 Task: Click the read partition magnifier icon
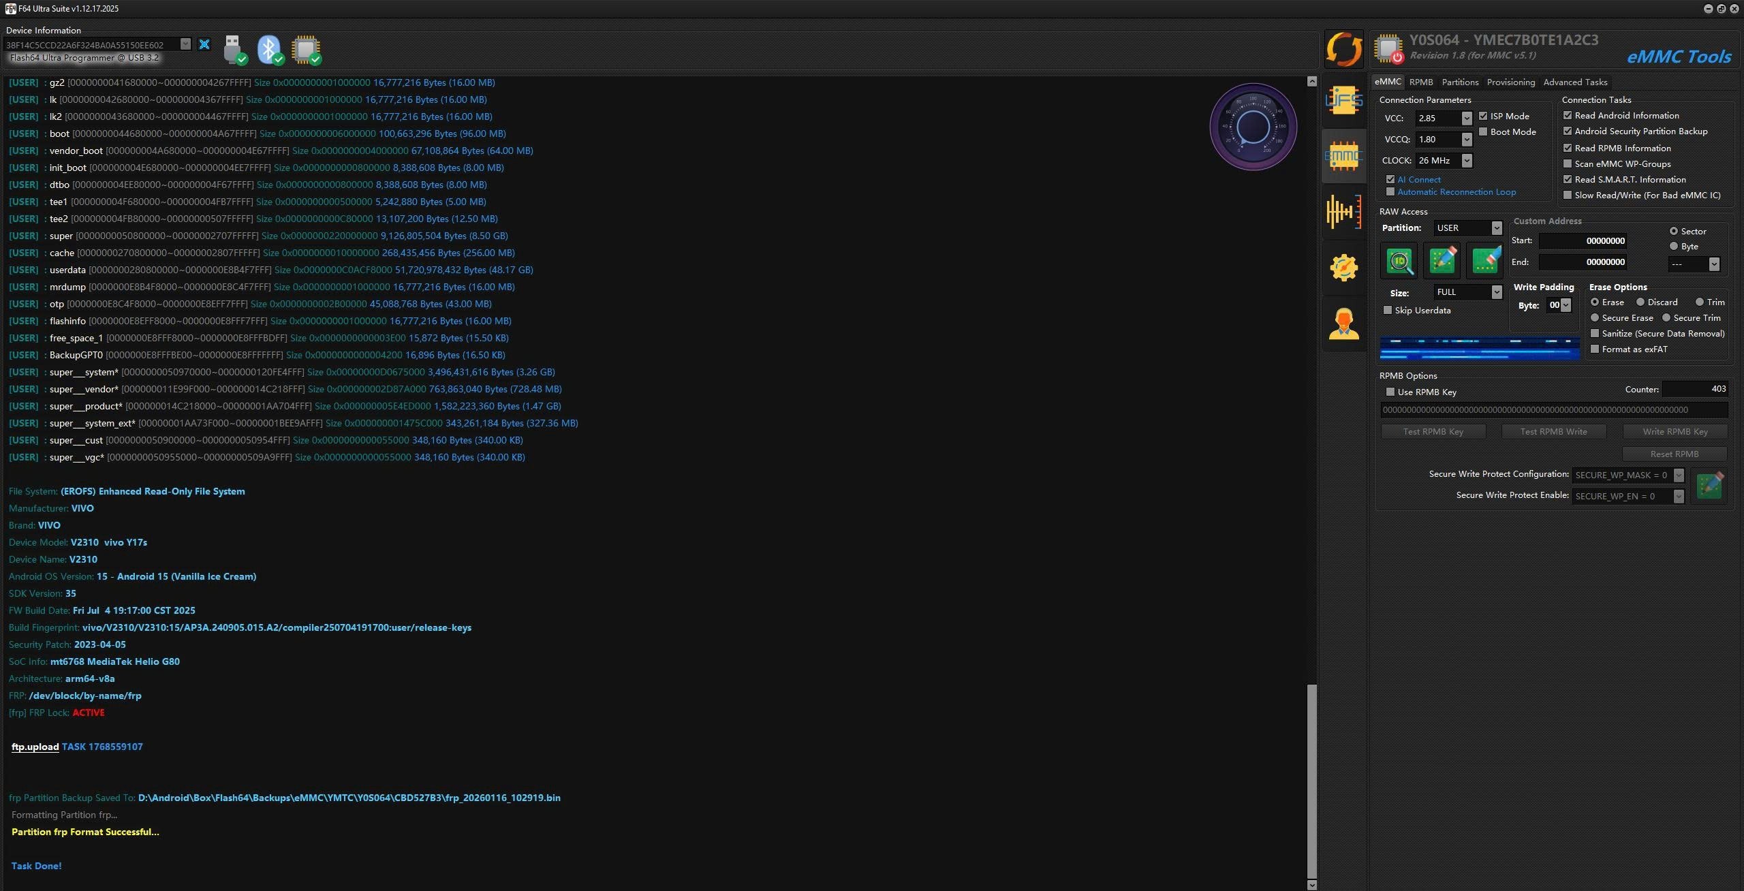point(1399,260)
